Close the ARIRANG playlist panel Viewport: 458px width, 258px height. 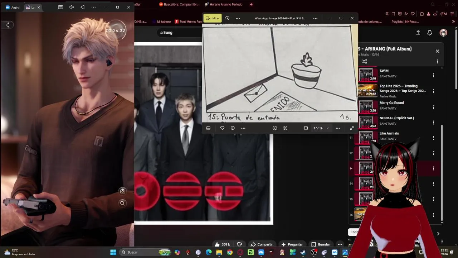pos(437,51)
